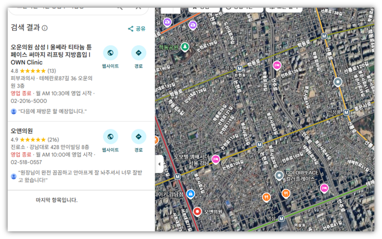
Task: Click the info icon beside 검색 결과
Action: [45, 28]
